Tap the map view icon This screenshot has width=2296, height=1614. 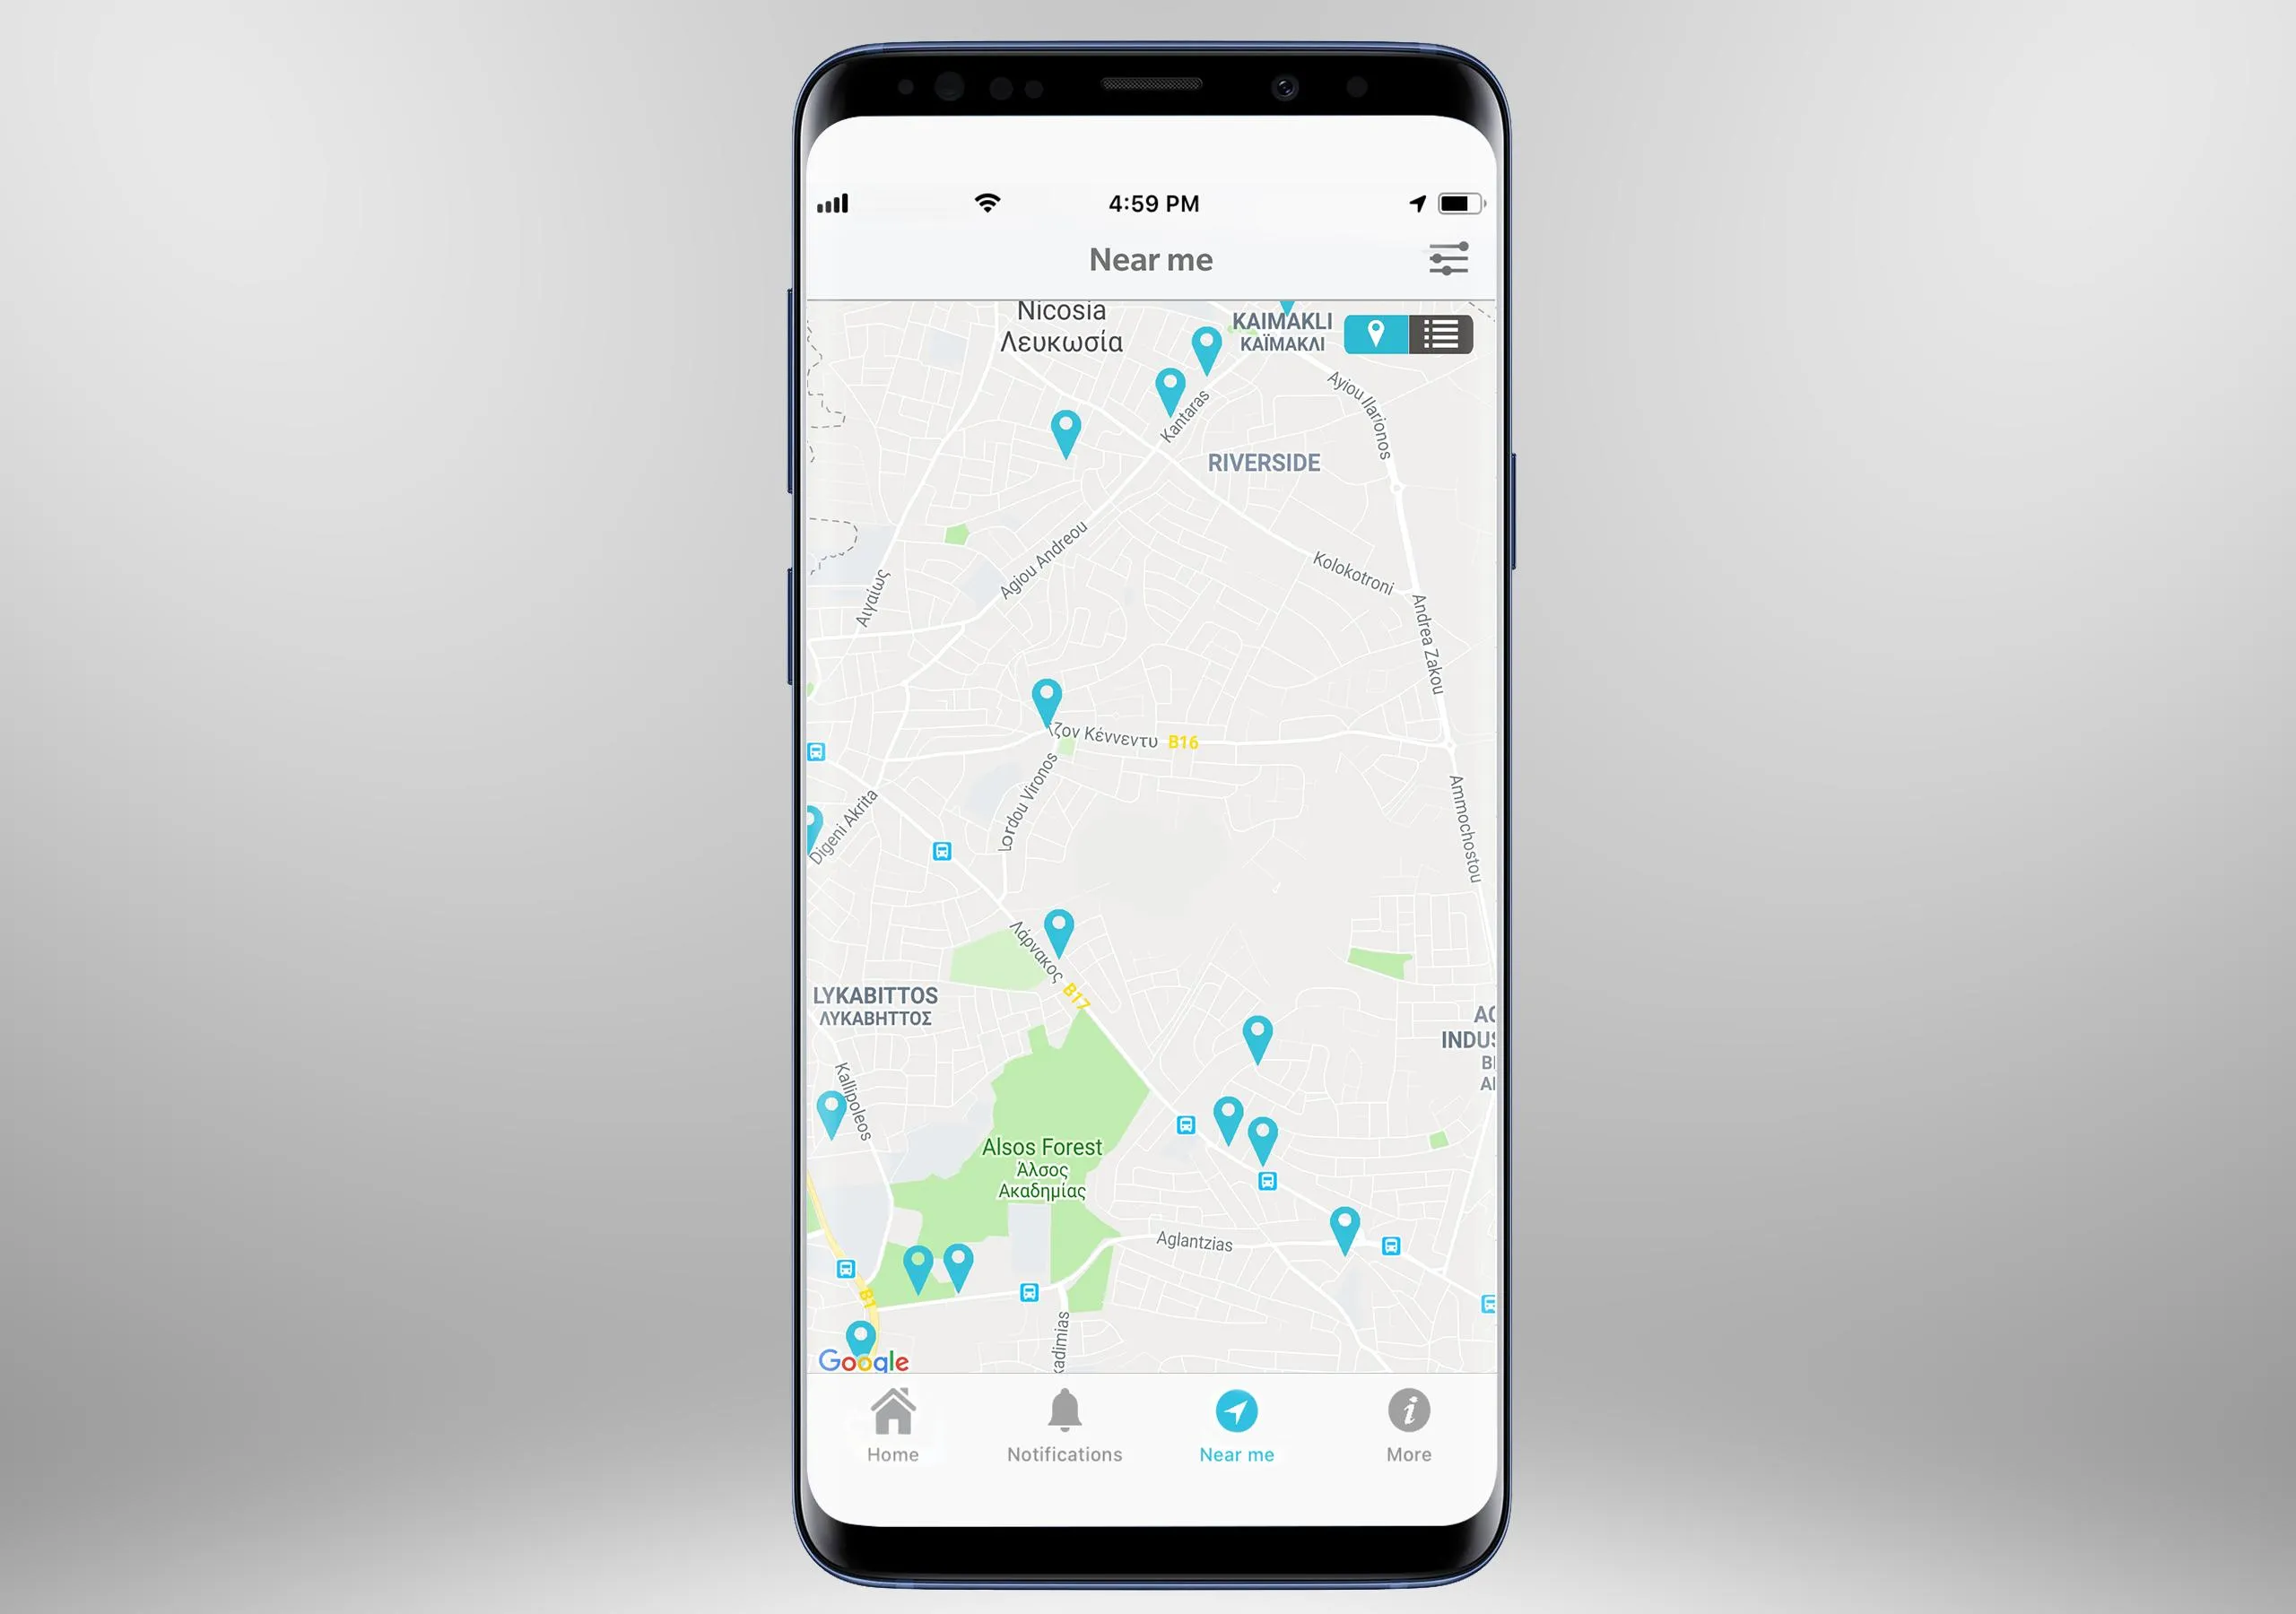1382,334
